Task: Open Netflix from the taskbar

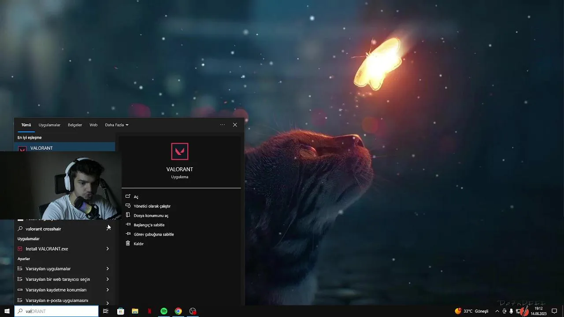Action: click(x=149, y=311)
